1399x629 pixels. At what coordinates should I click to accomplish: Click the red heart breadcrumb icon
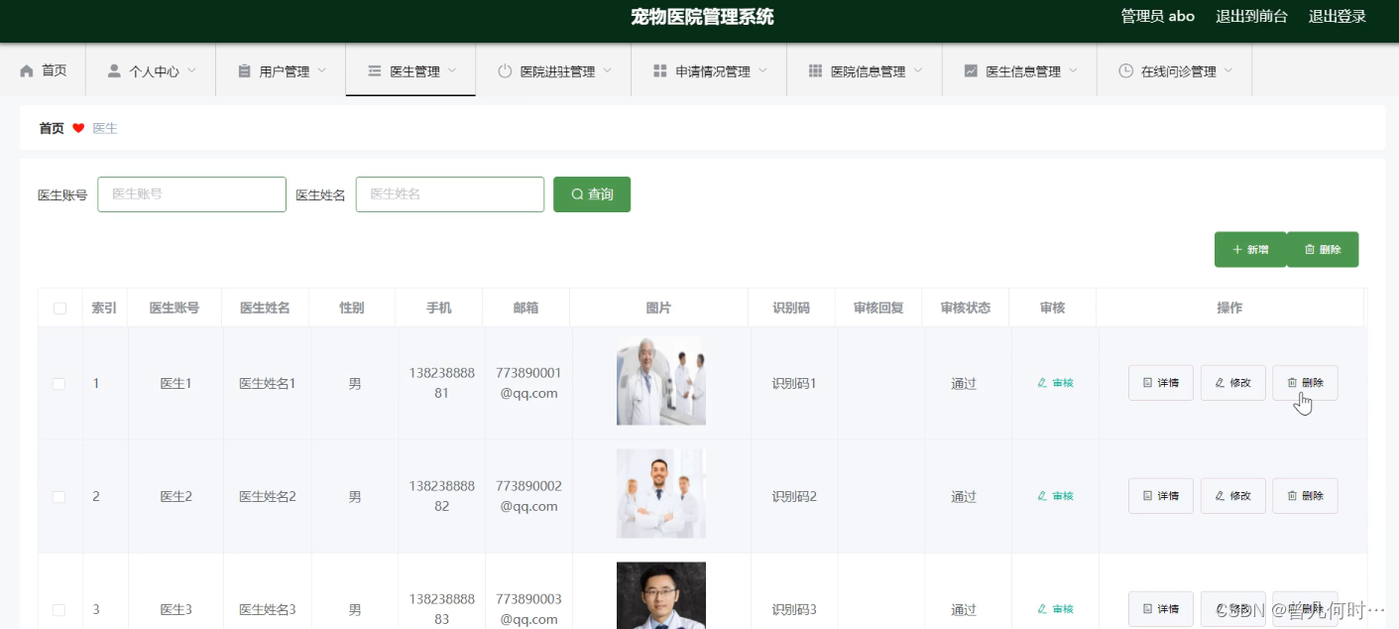coord(78,128)
